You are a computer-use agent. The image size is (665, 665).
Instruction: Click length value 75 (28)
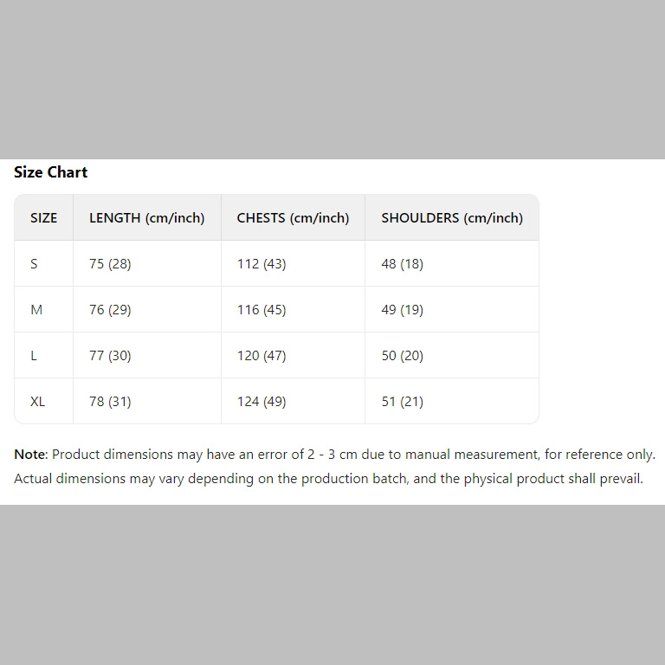click(x=110, y=264)
